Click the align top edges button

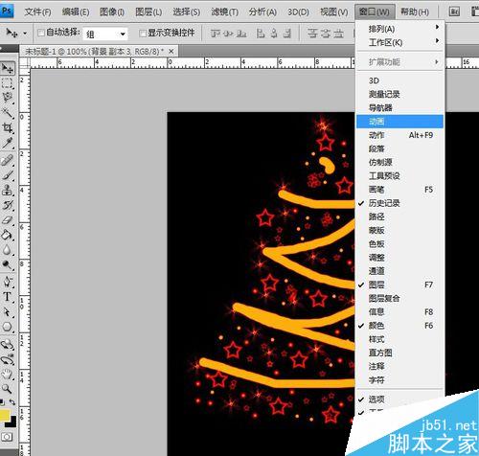(x=216, y=34)
